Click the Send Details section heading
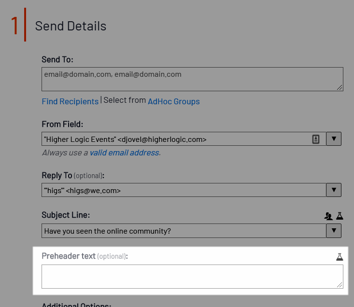354x307 pixels. click(71, 26)
